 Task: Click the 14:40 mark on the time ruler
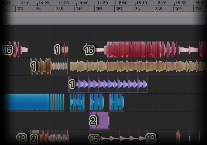click(83, 3)
